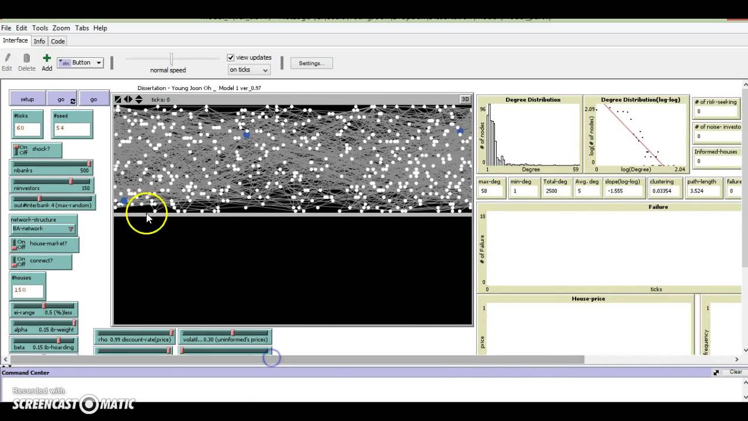Image resolution: width=748 pixels, height=421 pixels.
Task: Click the blue node near top center of view
Action: coord(247,134)
